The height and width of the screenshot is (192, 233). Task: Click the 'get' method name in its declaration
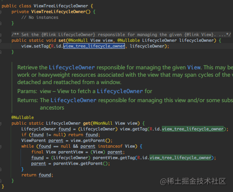pyautogui.click(x=87, y=123)
